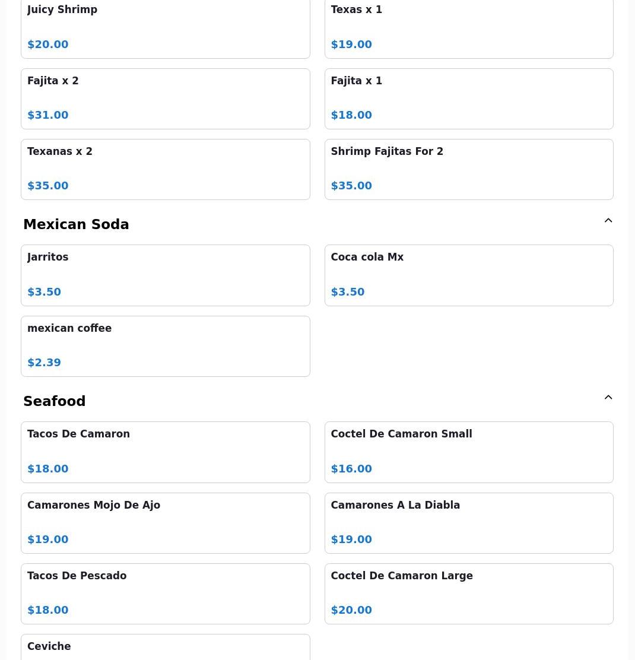Select the Coca cola Mx item
The image size is (635, 660).
pos(468,275)
